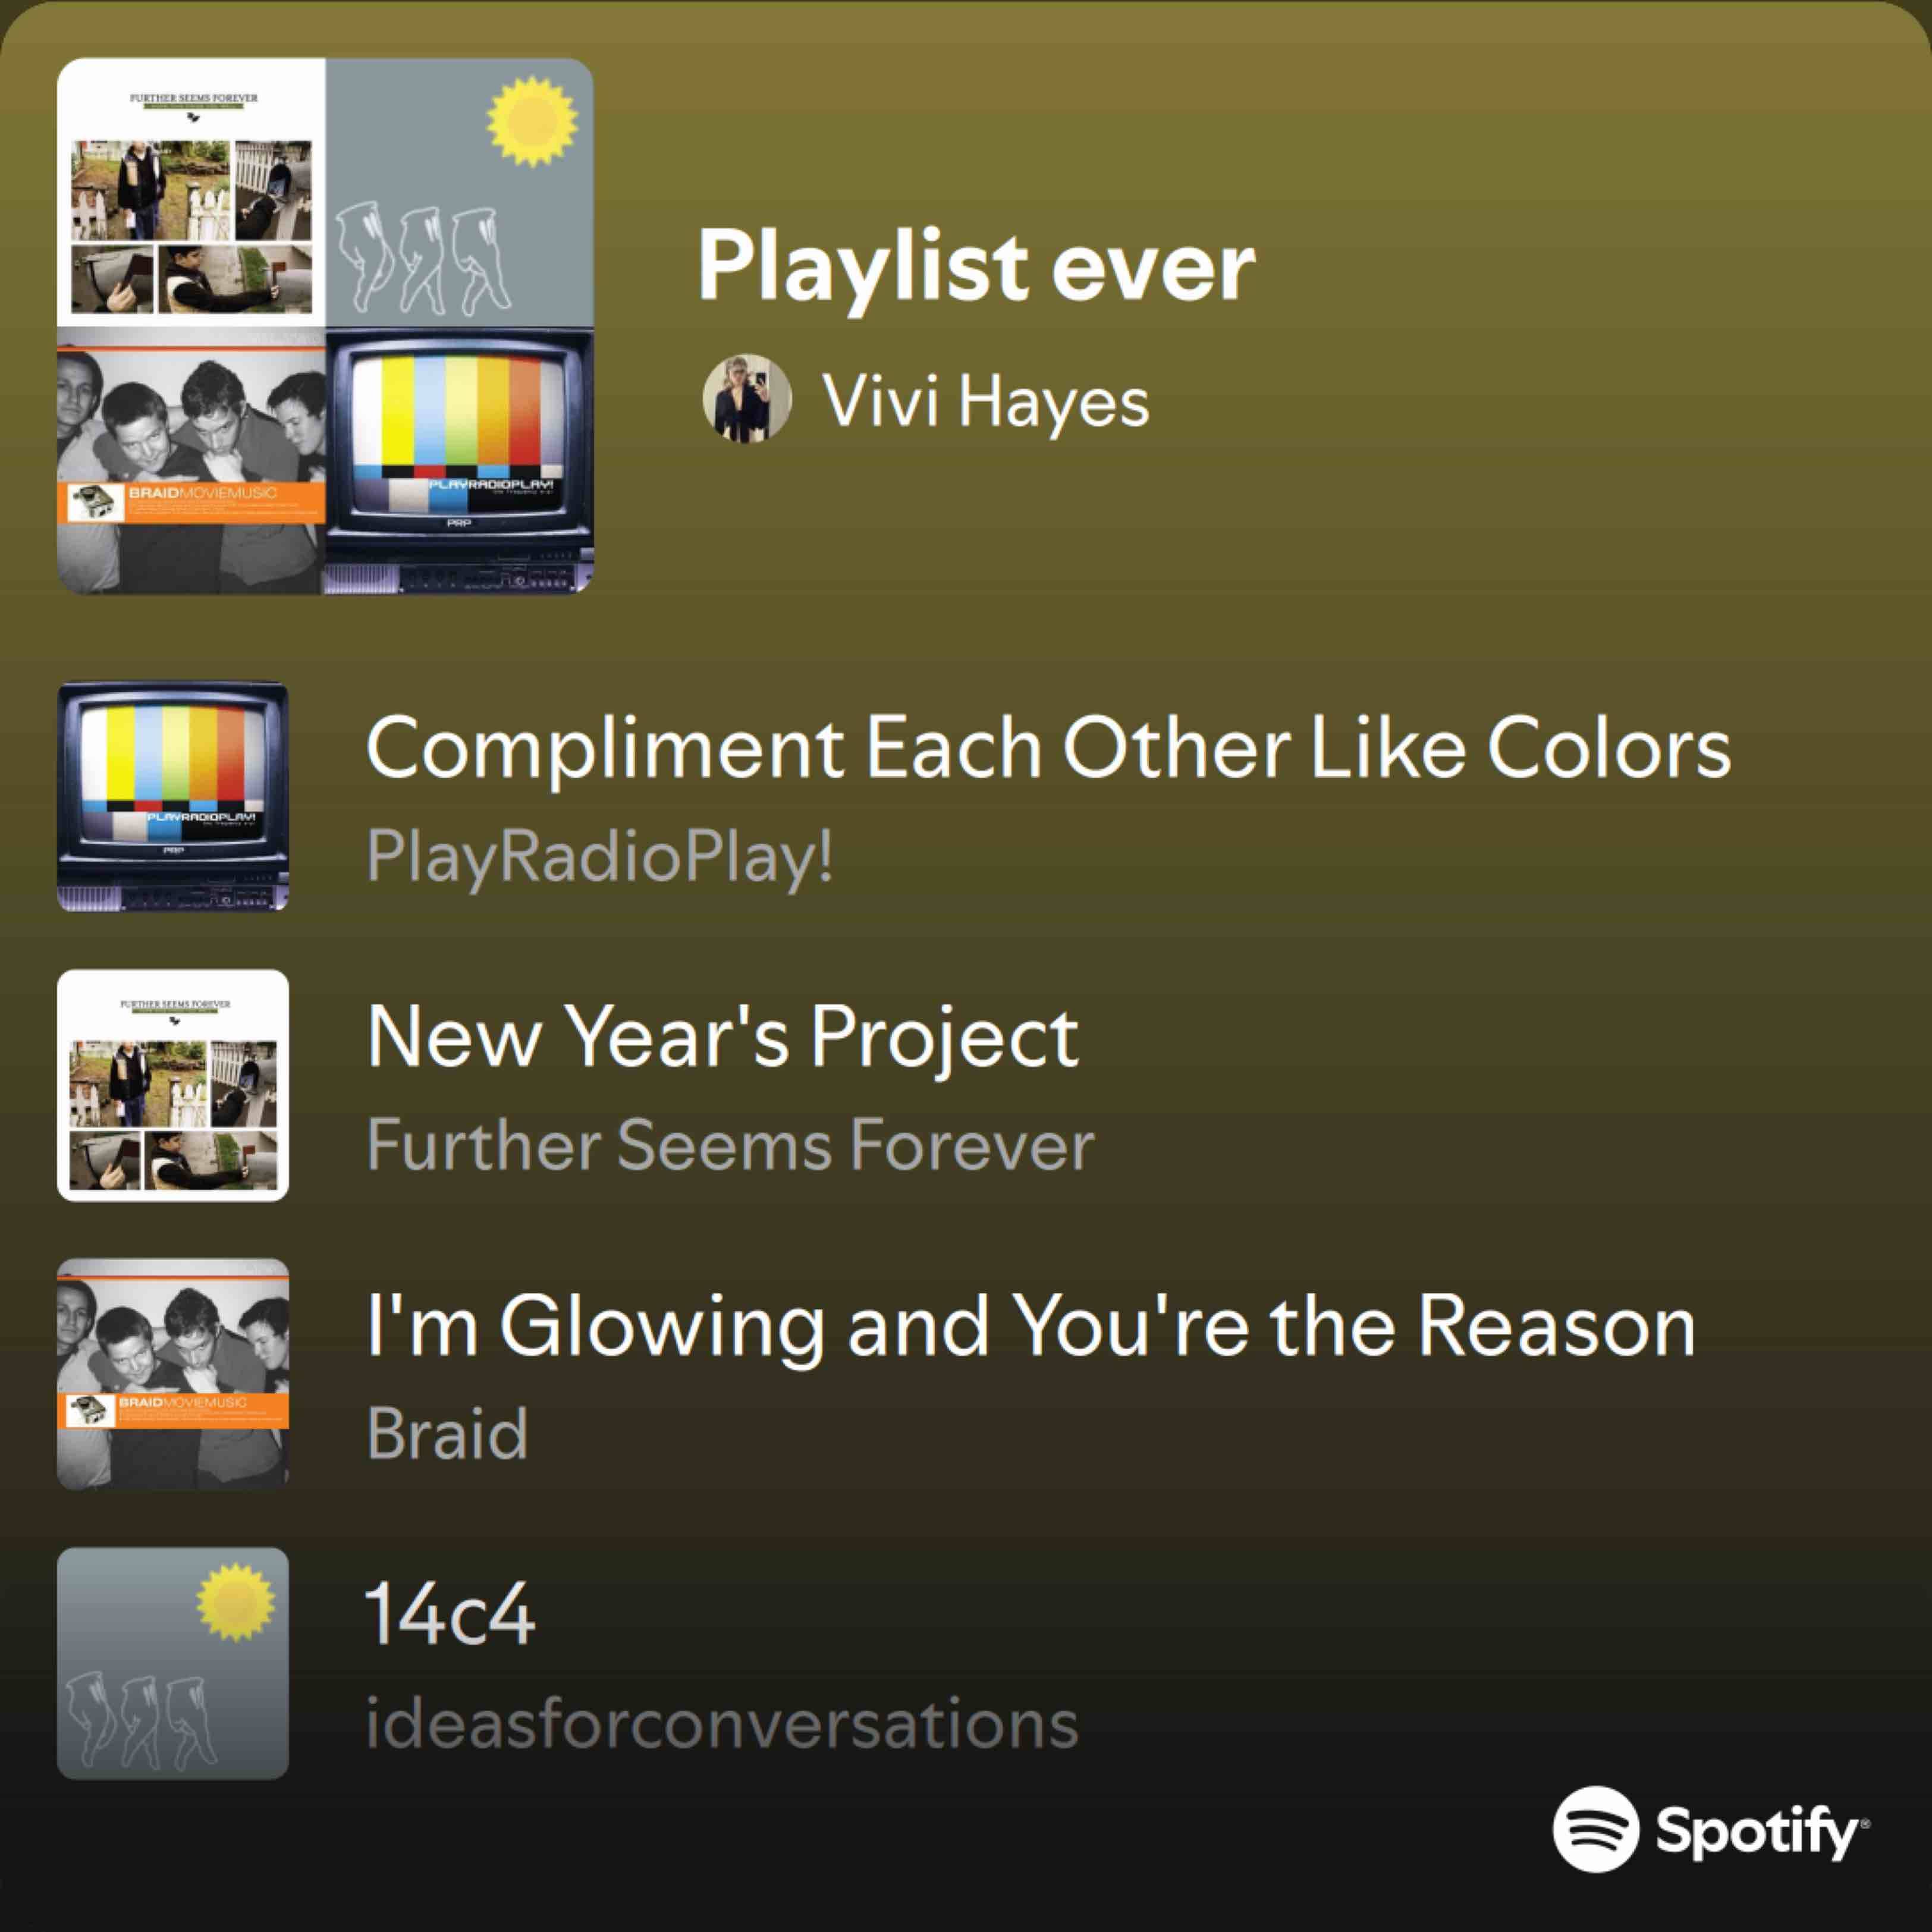Click the Spotify logo icon
The image size is (1932, 1932).
(x=1596, y=1829)
